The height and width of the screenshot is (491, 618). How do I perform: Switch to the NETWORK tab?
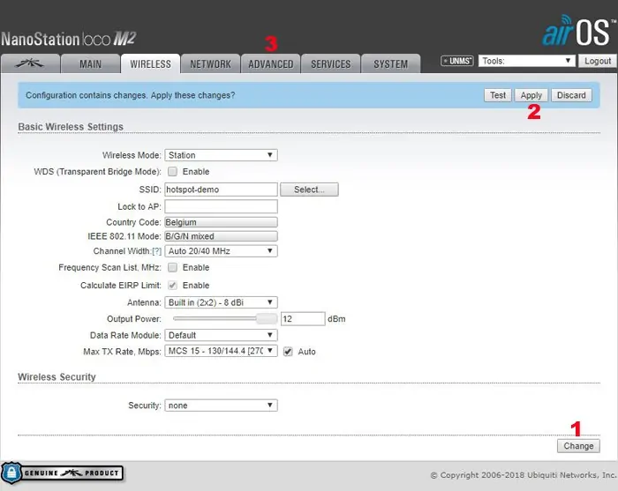[x=210, y=63]
